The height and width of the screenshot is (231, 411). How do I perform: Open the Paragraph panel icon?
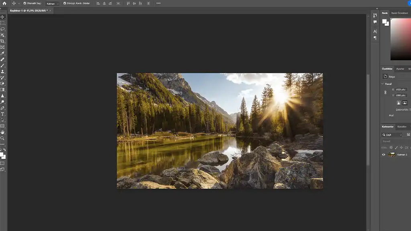pyautogui.click(x=375, y=38)
